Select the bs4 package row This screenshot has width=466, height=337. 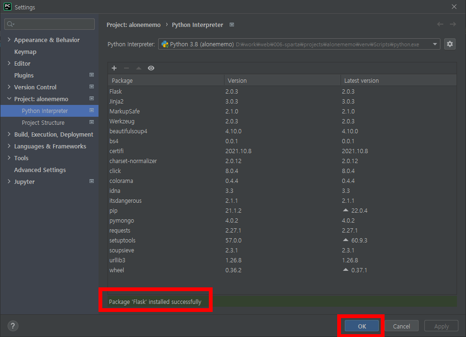[282, 141]
